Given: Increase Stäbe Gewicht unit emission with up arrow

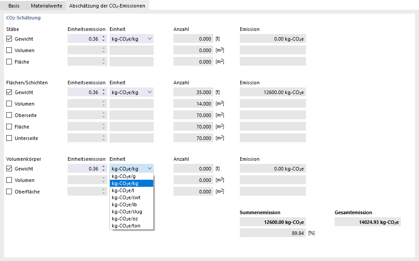Looking at the screenshot, I should point(104,37).
